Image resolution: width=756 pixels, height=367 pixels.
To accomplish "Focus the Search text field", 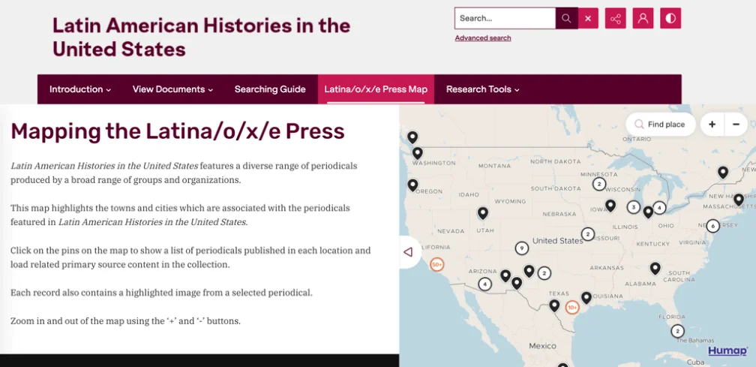I will (x=505, y=18).
